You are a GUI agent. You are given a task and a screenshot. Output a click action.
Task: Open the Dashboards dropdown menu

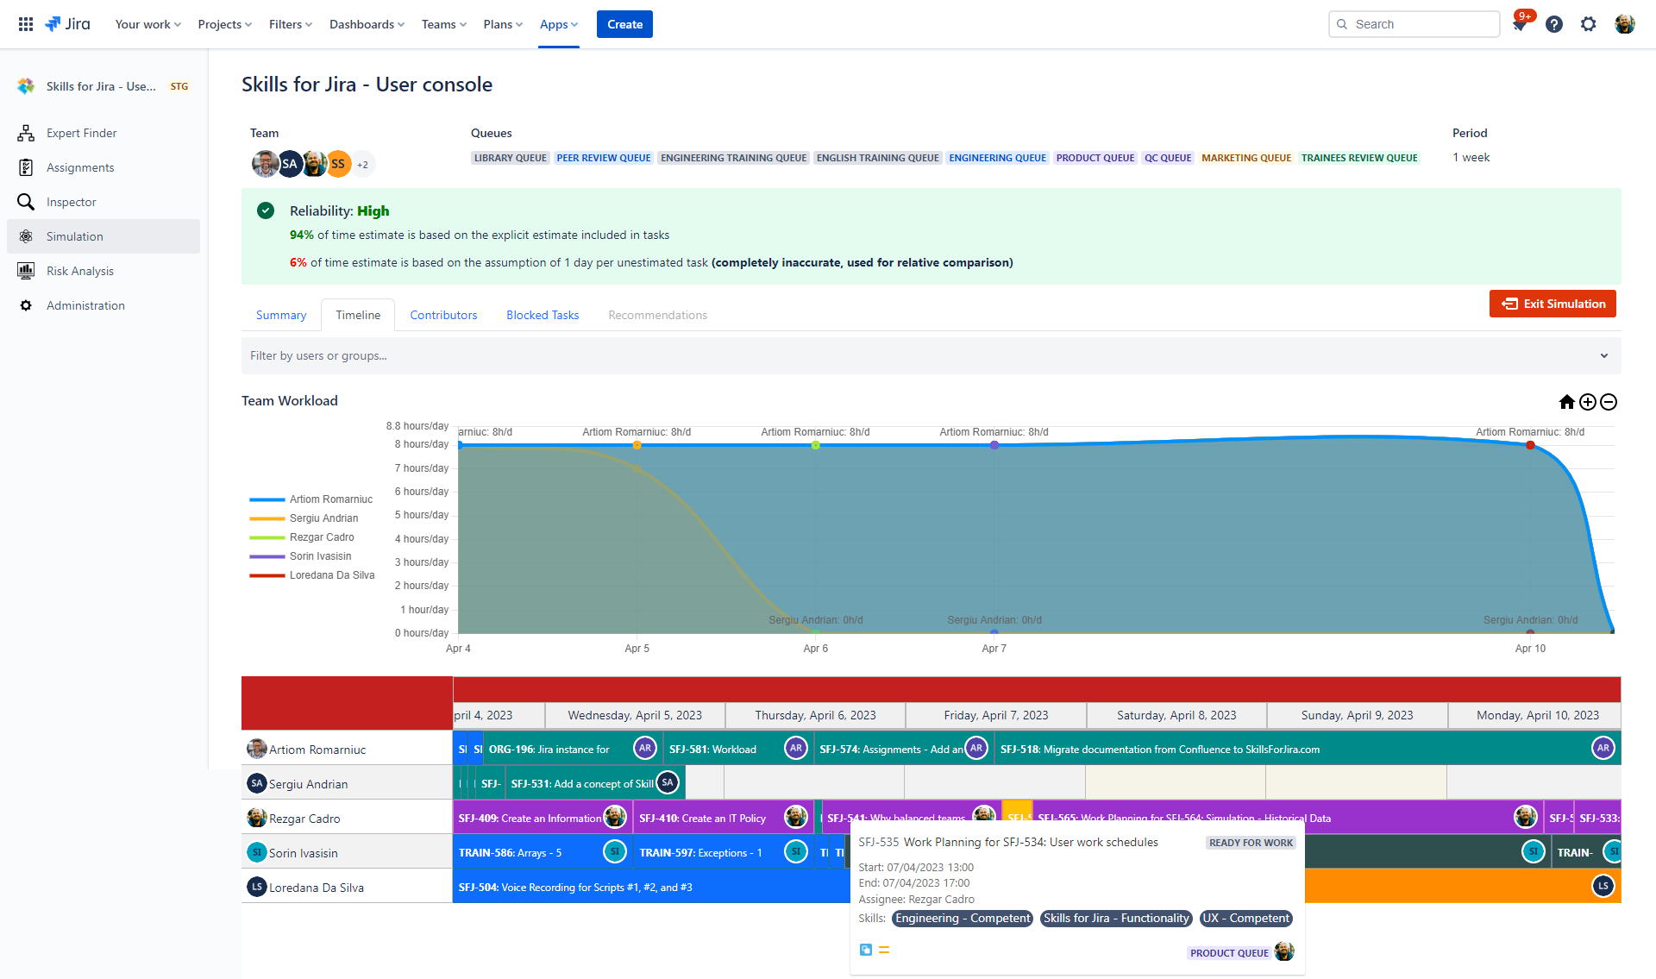point(366,24)
